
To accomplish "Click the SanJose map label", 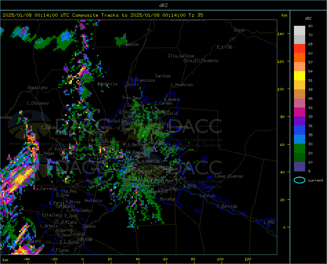I will pos(163,76).
